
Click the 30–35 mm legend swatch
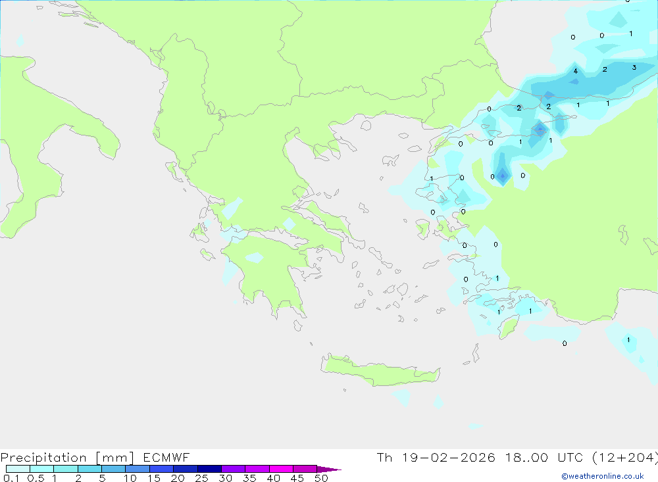coord(234,469)
